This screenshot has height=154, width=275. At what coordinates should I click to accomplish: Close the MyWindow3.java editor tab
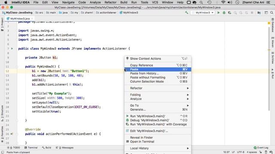32,18
